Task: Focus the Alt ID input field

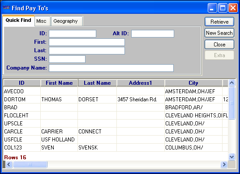Action: (x=153, y=33)
